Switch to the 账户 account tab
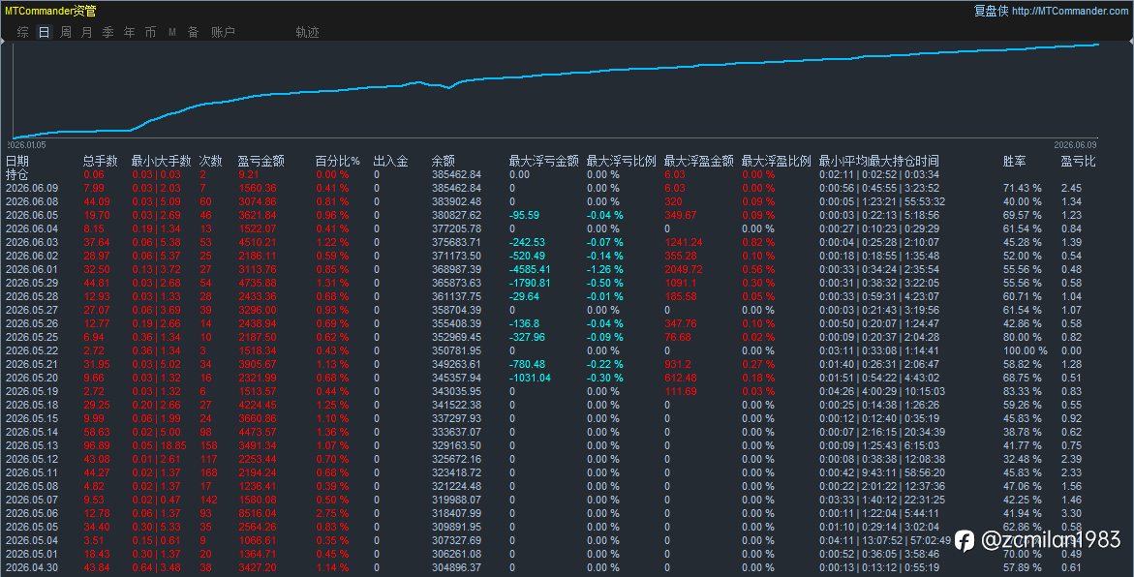The image size is (1134, 577). [223, 32]
